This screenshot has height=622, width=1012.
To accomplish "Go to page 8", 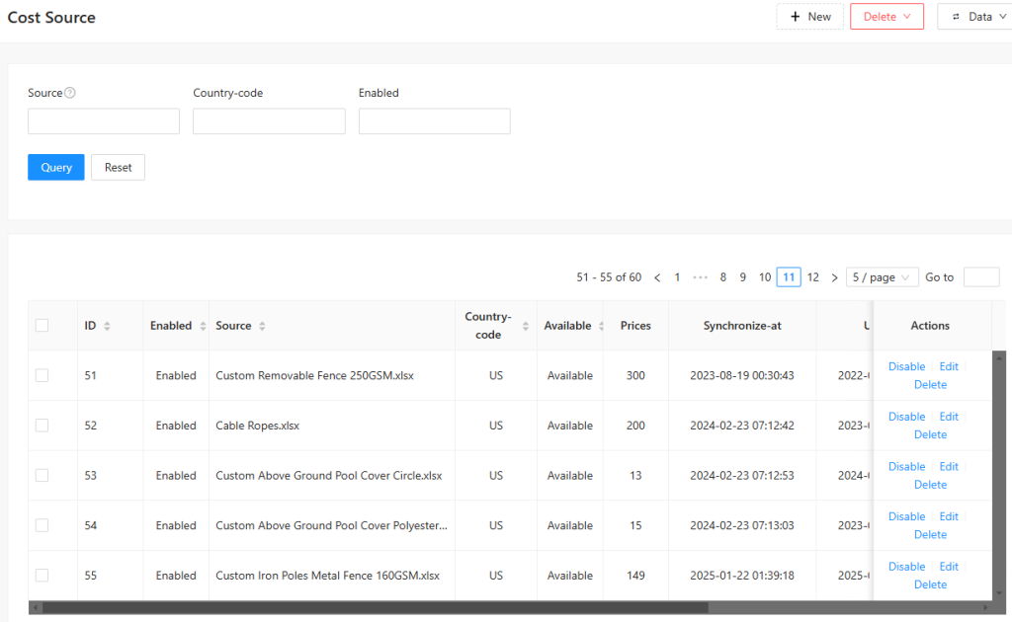I will pos(722,277).
